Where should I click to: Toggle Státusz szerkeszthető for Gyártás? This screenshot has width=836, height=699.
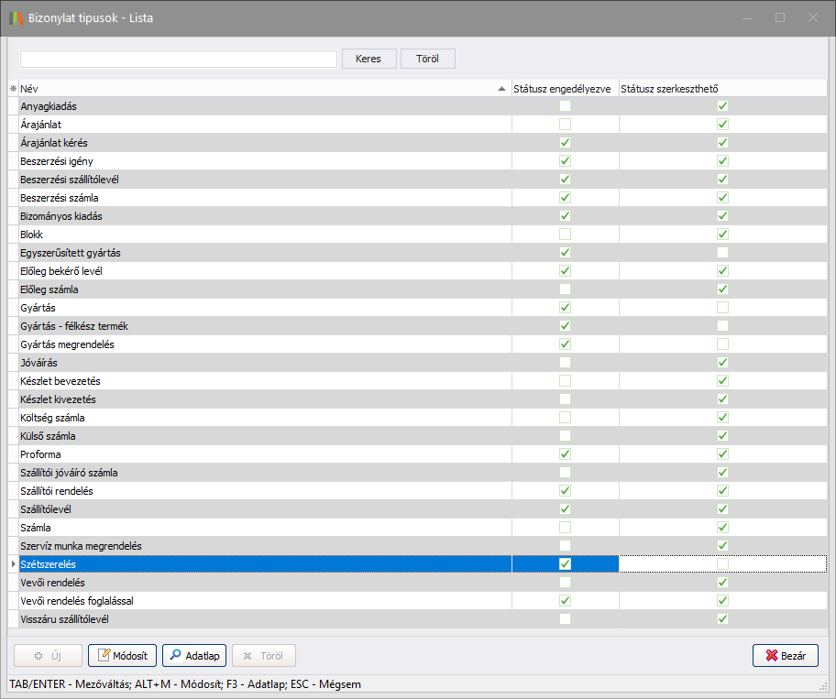(722, 308)
